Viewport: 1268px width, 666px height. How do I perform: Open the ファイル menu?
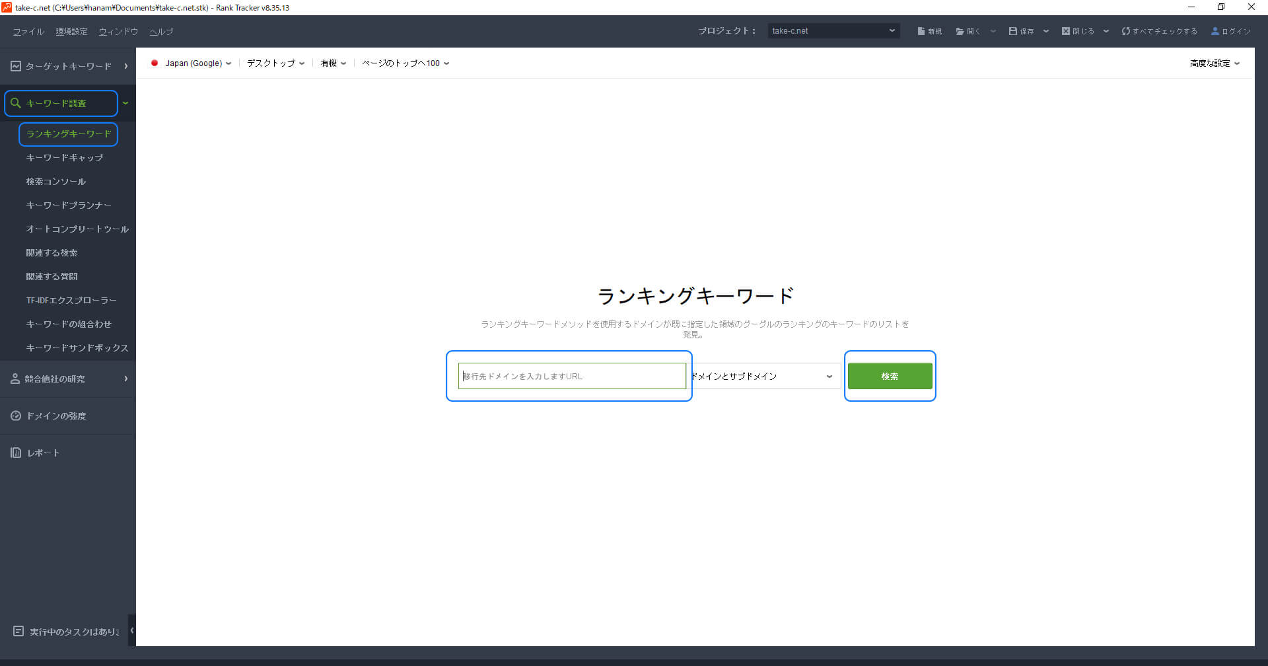(28, 31)
